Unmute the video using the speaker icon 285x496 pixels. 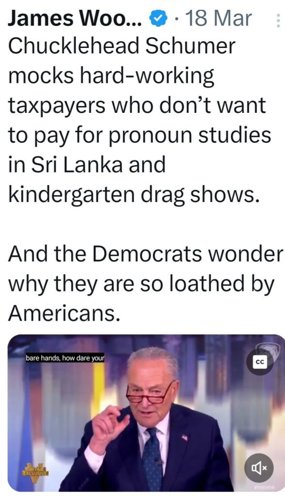(259, 468)
